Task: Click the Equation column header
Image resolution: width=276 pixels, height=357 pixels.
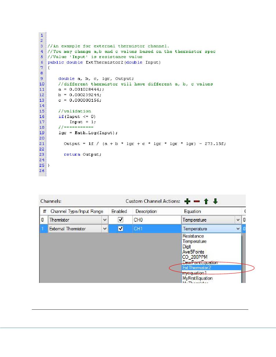Action: (211, 211)
